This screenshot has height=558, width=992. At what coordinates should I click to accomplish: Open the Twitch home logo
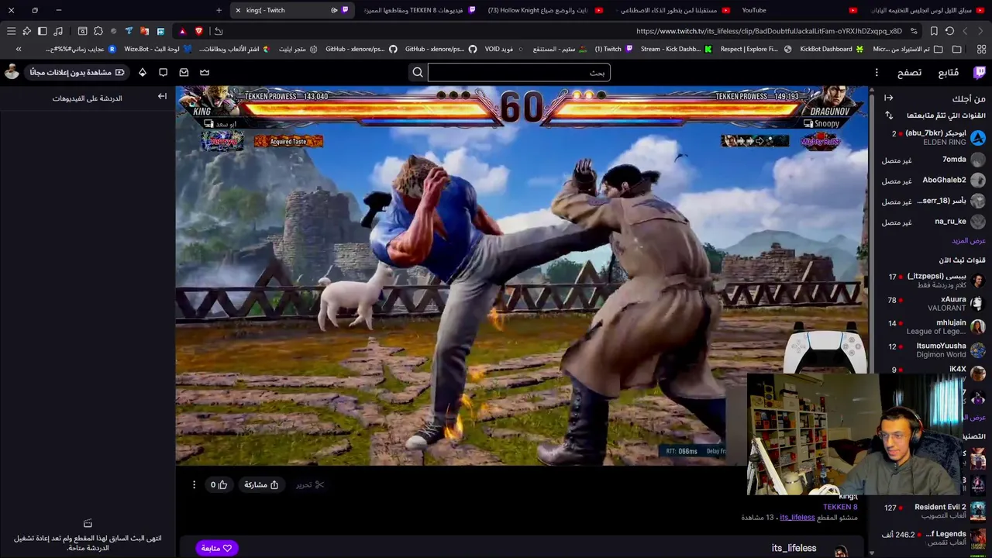(980, 72)
